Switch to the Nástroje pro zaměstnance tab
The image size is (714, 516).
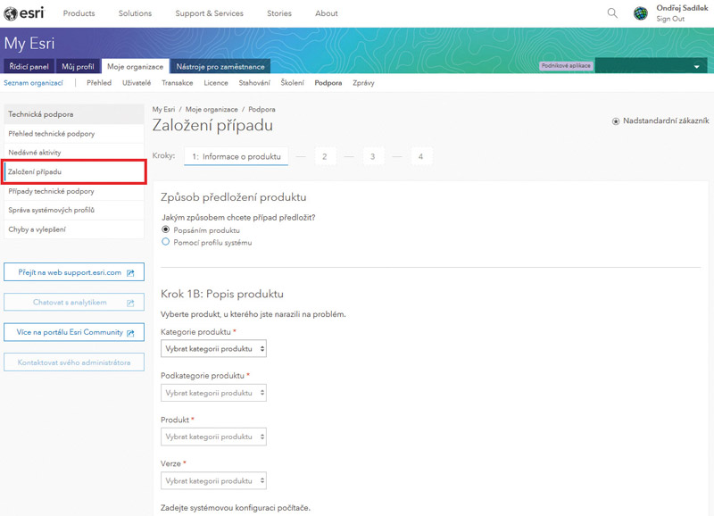pyautogui.click(x=220, y=66)
